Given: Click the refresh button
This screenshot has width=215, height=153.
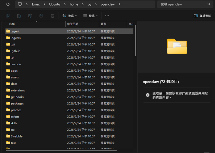Looking at the screenshot, I should (x=8, y=4).
